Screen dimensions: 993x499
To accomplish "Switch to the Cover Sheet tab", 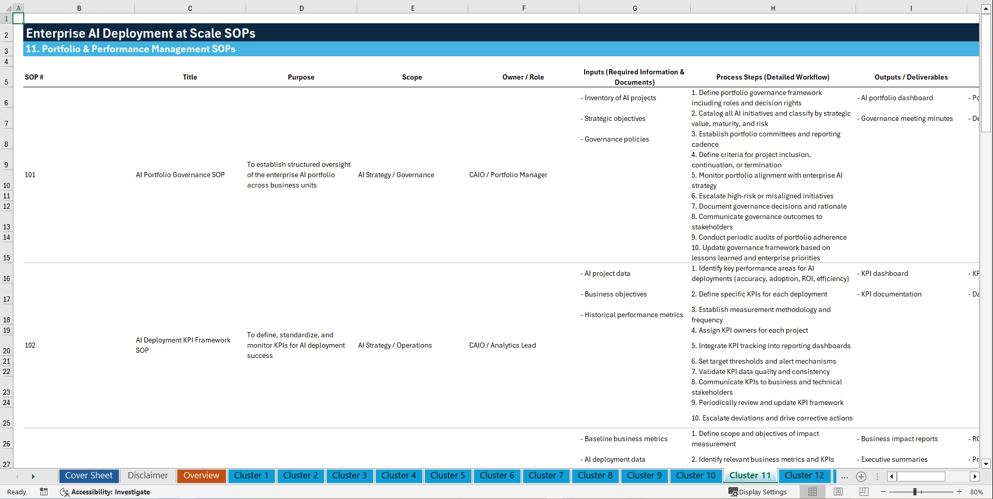I will coord(88,476).
